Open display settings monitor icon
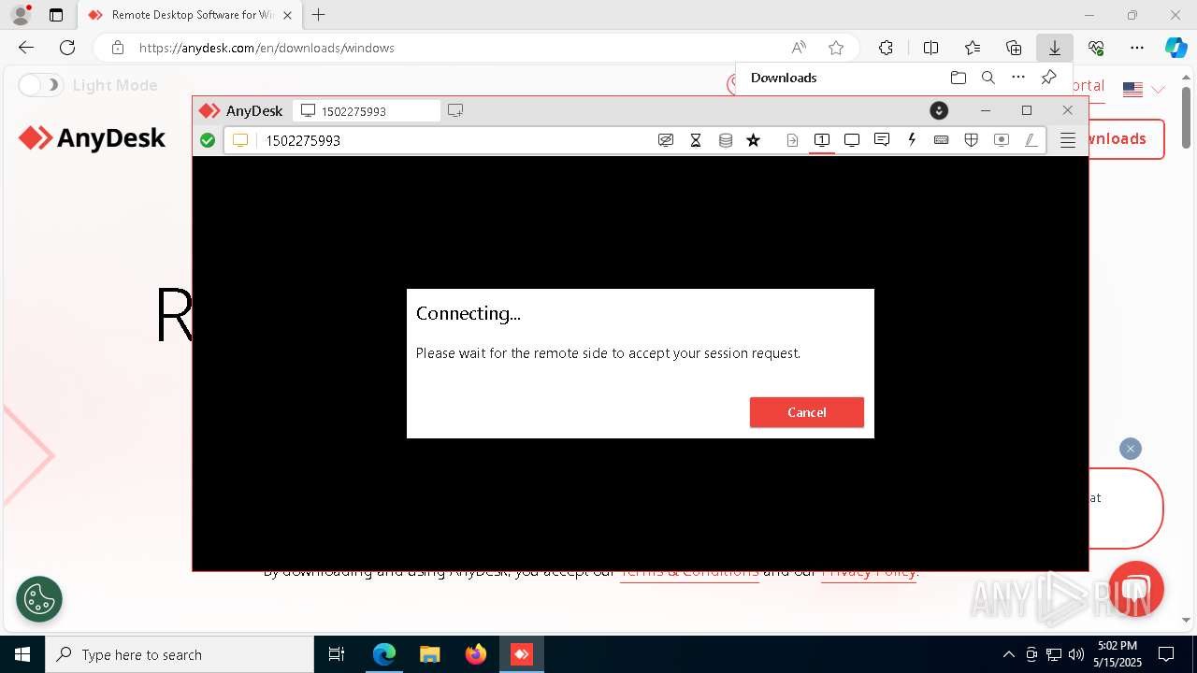This screenshot has width=1197, height=673. point(851,140)
